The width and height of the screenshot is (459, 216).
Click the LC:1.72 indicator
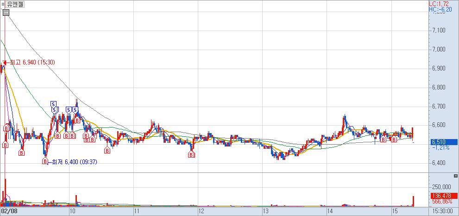tap(439, 4)
